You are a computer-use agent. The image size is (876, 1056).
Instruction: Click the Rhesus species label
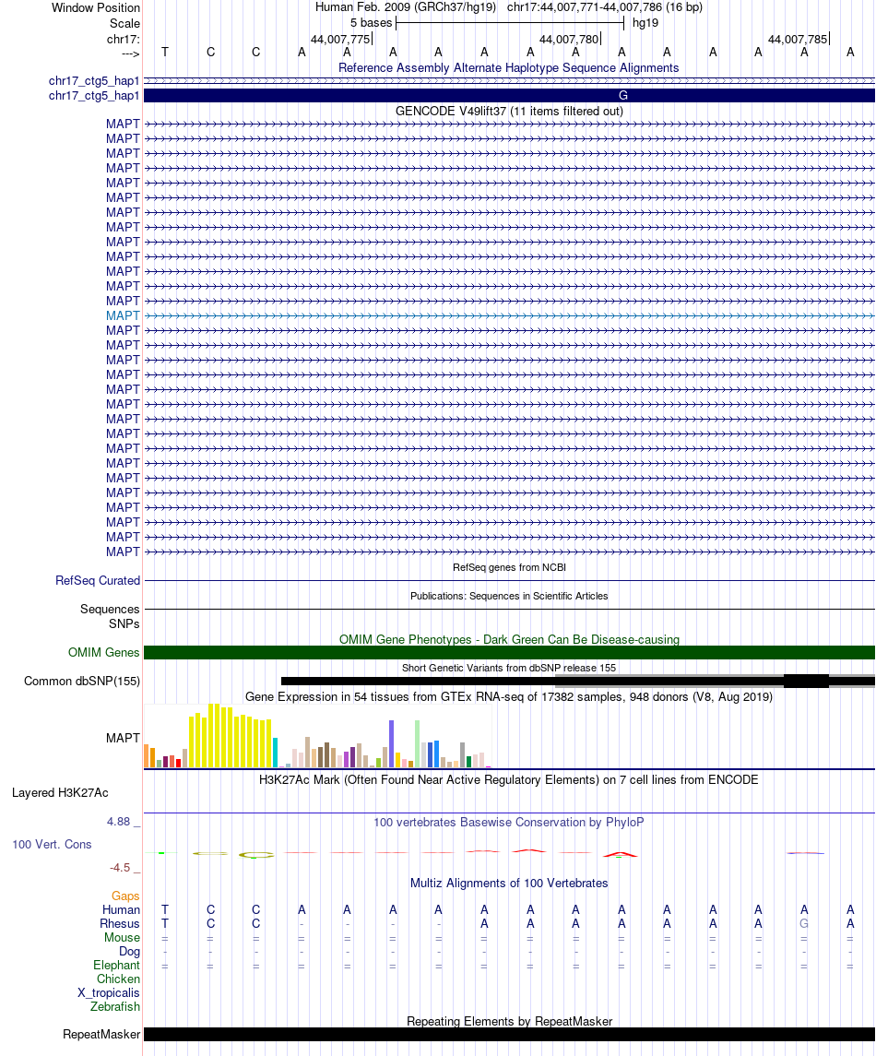point(120,924)
